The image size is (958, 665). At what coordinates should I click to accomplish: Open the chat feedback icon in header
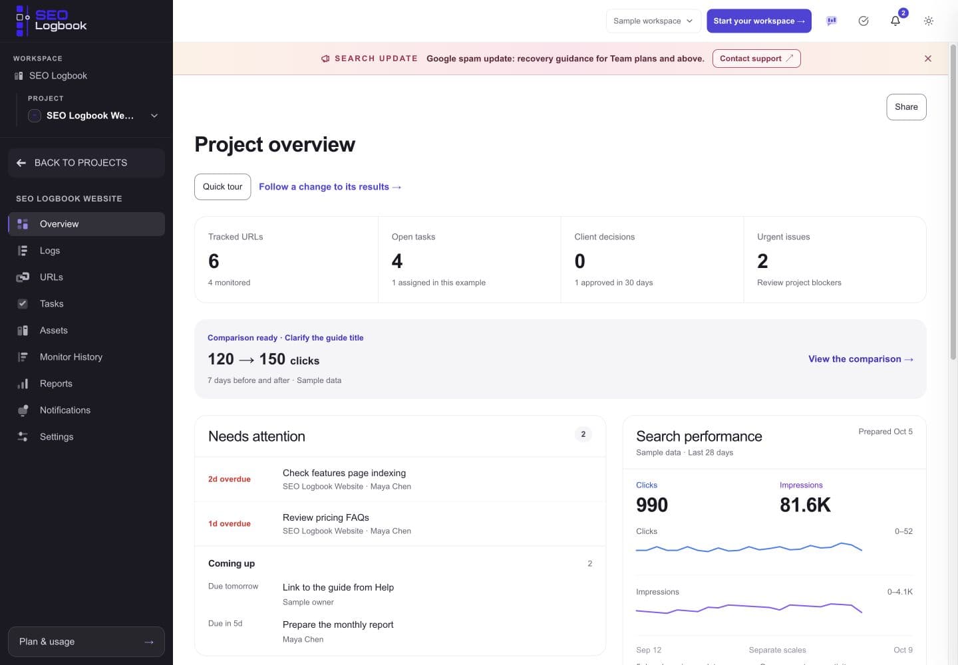(832, 21)
